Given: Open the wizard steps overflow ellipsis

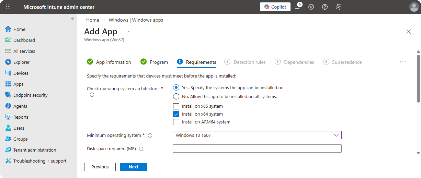Looking at the screenshot, I should [403, 62].
